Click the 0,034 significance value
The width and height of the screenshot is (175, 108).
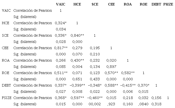[61, 29]
